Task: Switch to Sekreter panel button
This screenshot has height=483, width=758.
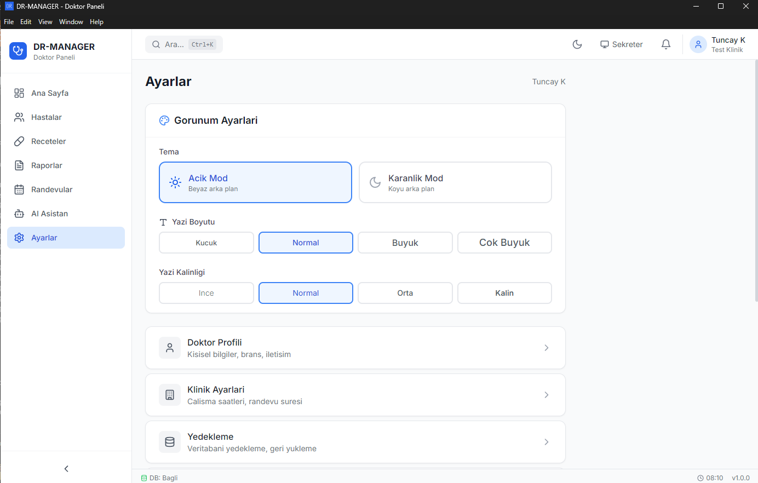Action: (621, 44)
